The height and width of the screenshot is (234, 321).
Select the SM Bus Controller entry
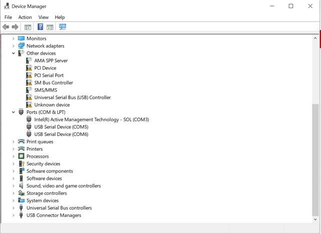click(x=54, y=83)
